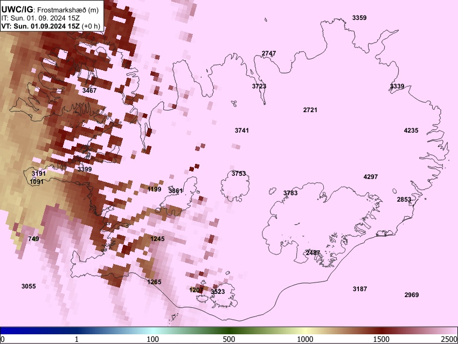Click the 3467 value in the Westfjords
This screenshot has width=458, height=344.
pos(89,91)
